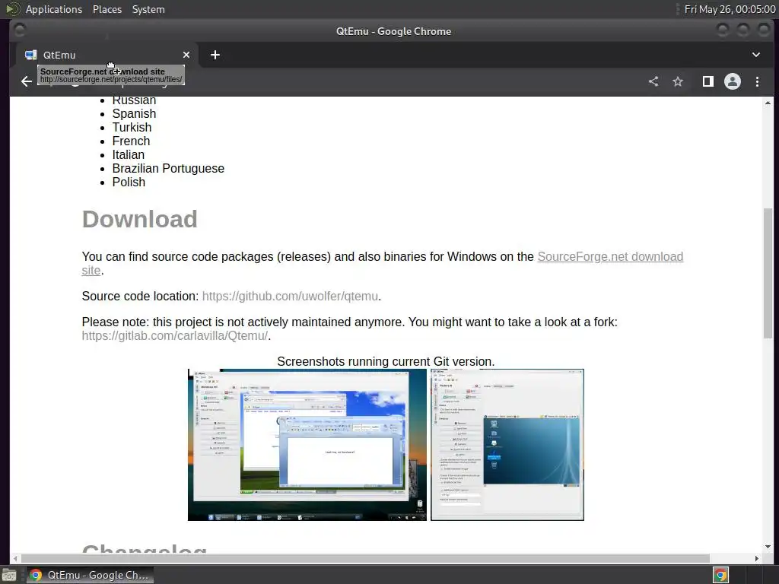Open the Windows XP guest screenshot thumbnail

point(307,445)
